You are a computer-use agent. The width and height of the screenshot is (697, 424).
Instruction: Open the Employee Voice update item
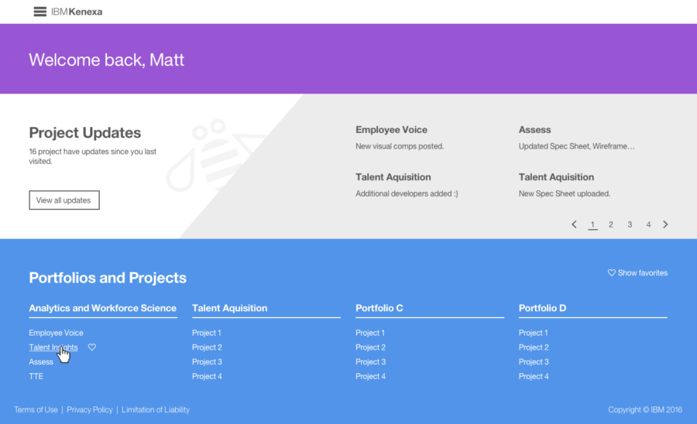(x=391, y=130)
